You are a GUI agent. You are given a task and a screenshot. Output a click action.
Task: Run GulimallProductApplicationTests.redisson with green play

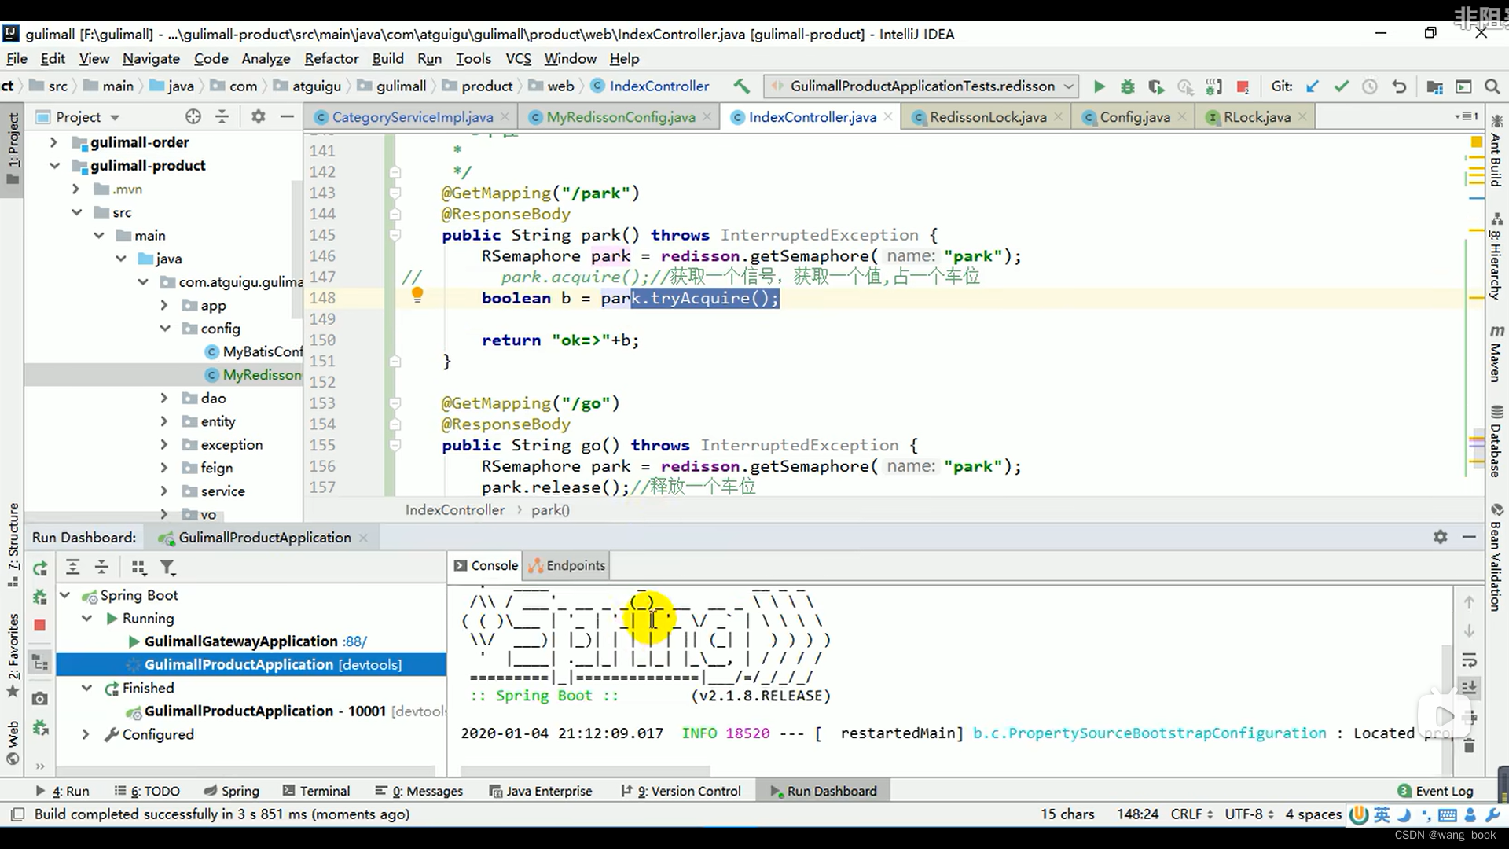pos(1100,86)
